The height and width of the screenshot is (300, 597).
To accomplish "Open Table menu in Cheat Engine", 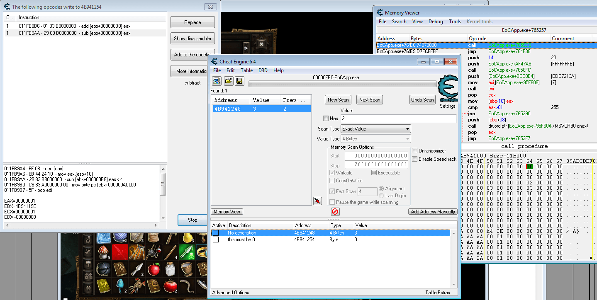I will point(246,70).
